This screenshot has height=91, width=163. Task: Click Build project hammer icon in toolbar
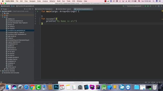pyautogui.click(x=123, y=6)
